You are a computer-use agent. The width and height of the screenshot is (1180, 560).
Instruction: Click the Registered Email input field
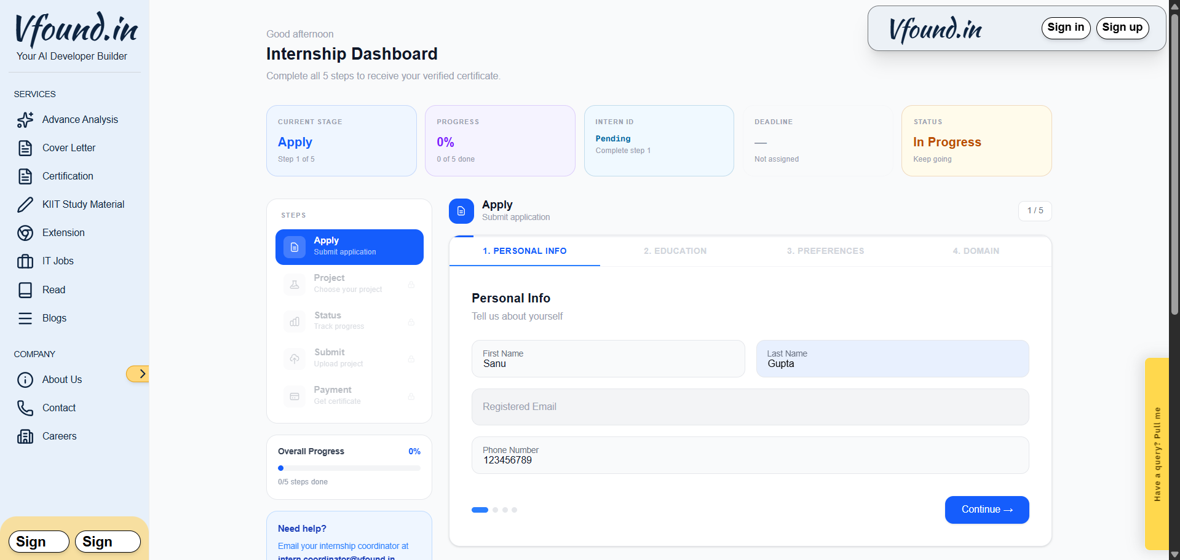click(x=750, y=407)
